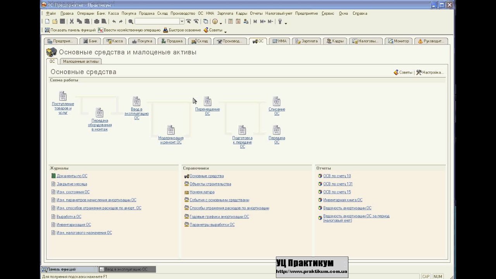Open the Советы toolbar button
The height and width of the screenshot is (279, 496).
[213, 30]
